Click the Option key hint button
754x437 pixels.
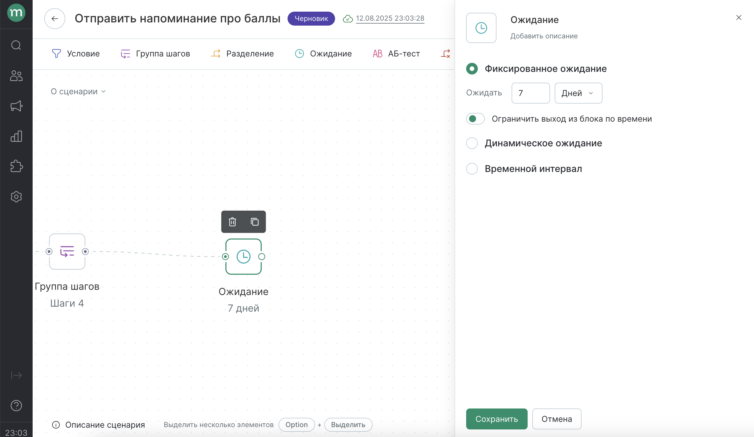(x=297, y=425)
